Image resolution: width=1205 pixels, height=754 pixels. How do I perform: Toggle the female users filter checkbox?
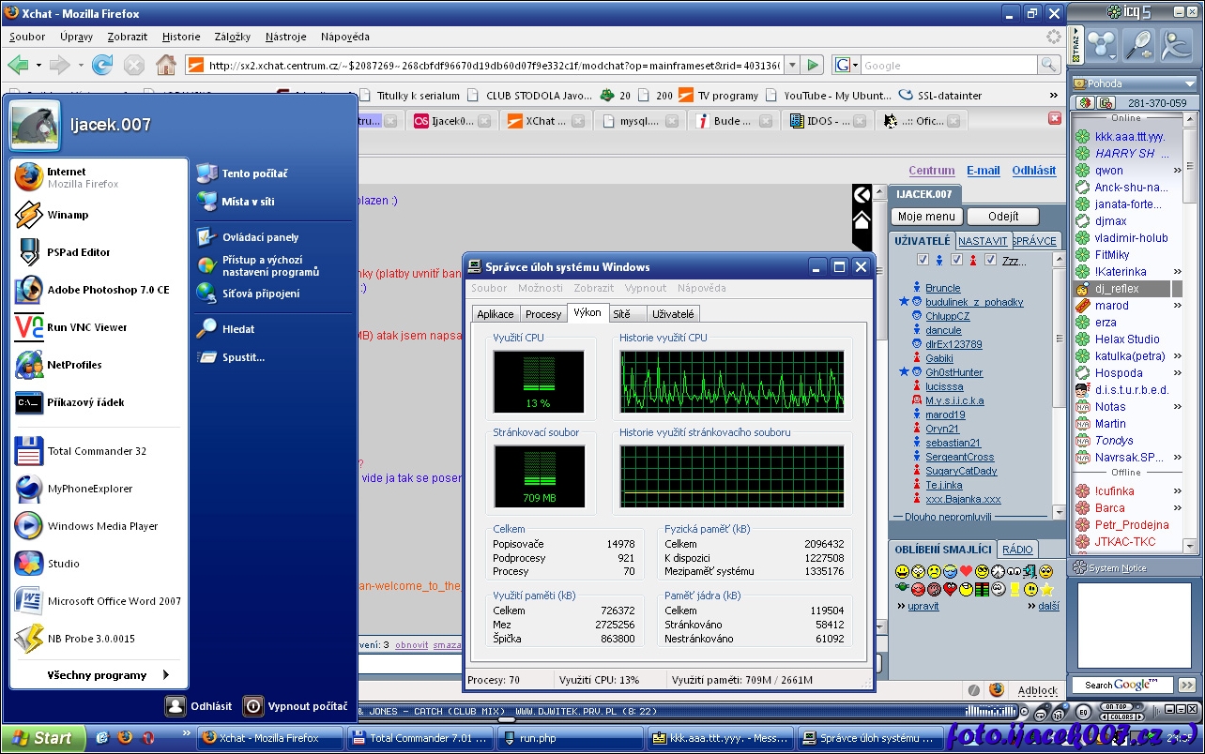tap(956, 260)
